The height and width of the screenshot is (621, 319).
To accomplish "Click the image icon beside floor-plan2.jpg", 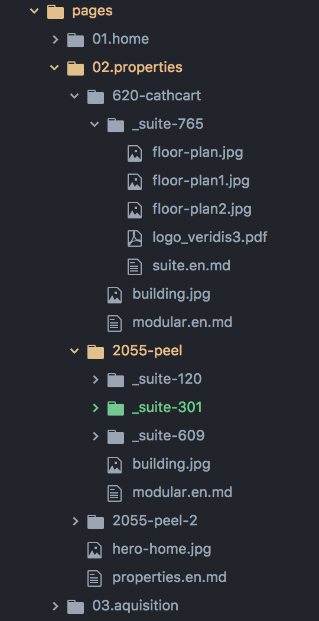I will 135,210.
